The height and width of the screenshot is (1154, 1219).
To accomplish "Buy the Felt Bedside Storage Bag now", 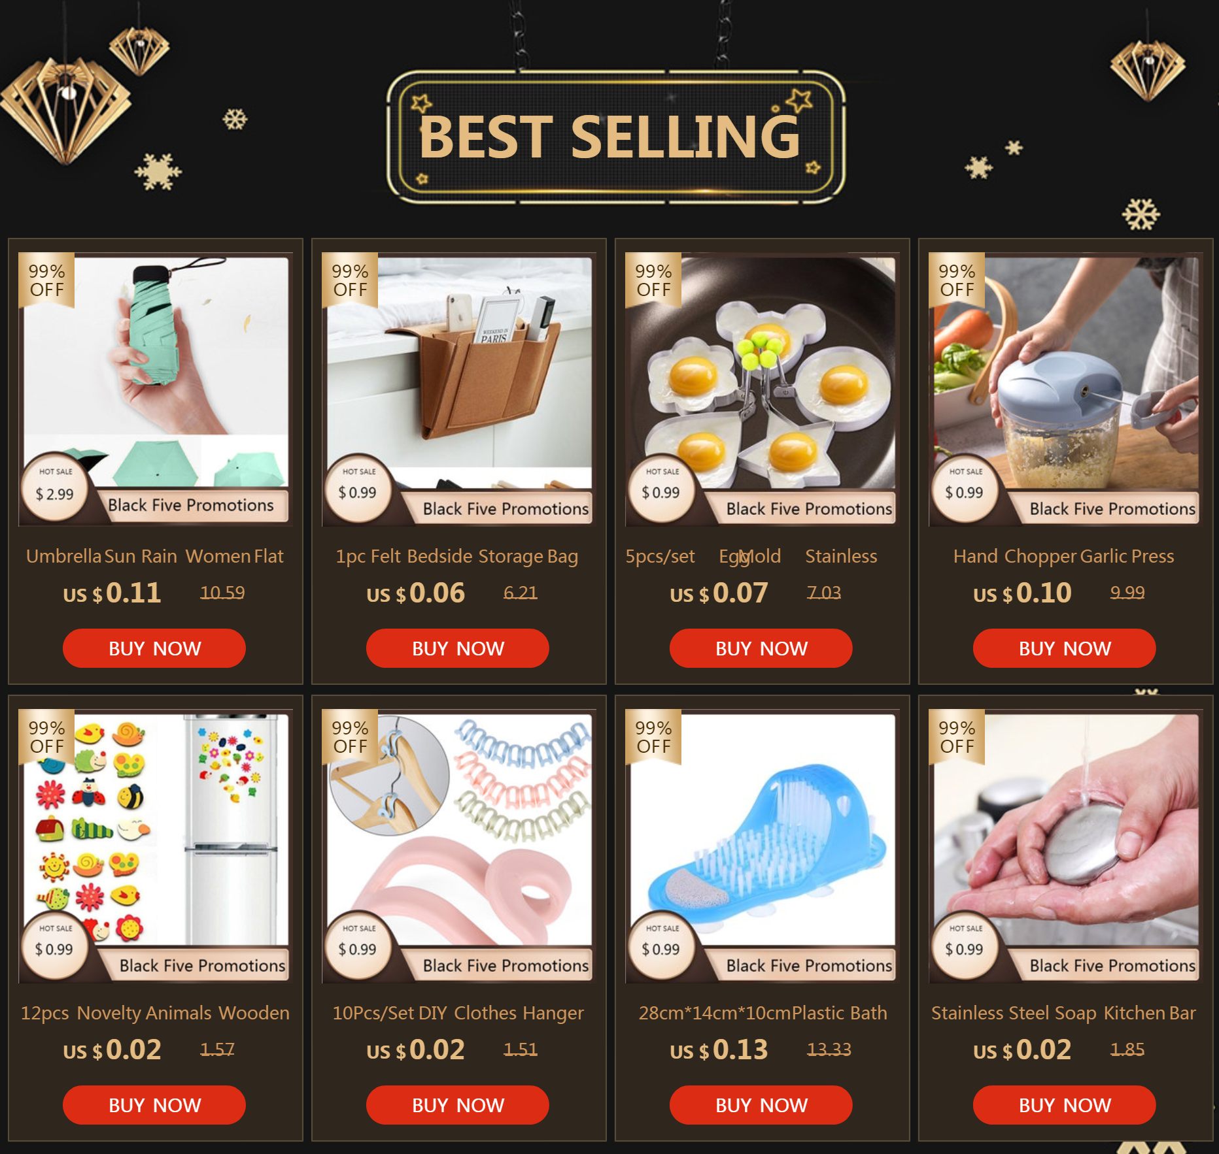I will [458, 648].
